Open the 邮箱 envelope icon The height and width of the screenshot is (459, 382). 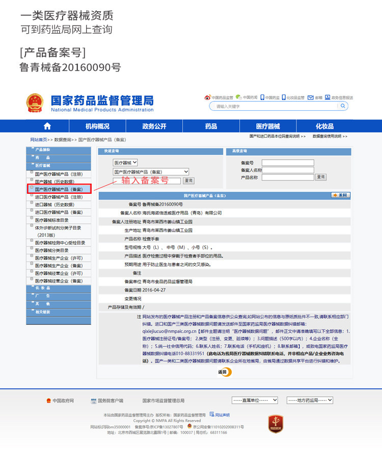tap(310, 97)
